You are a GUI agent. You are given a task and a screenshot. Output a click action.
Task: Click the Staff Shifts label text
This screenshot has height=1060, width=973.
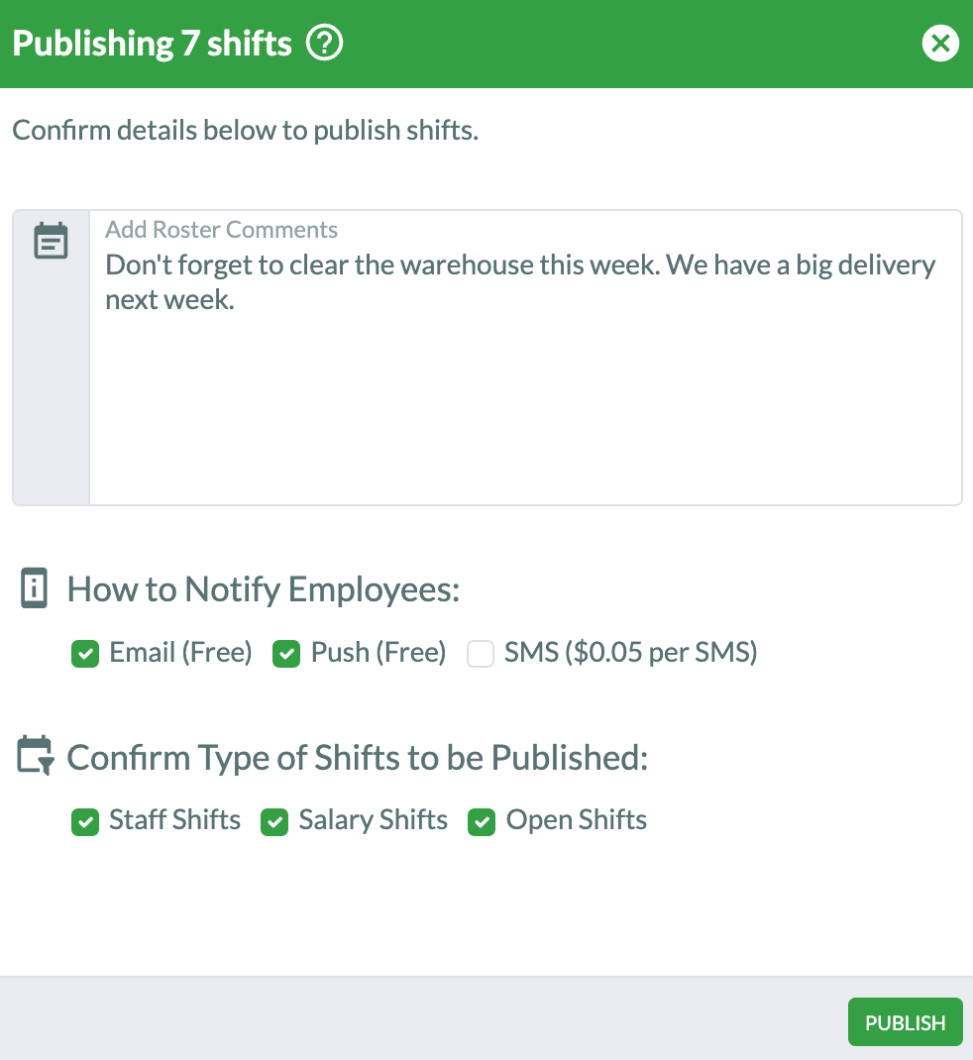tap(175, 820)
